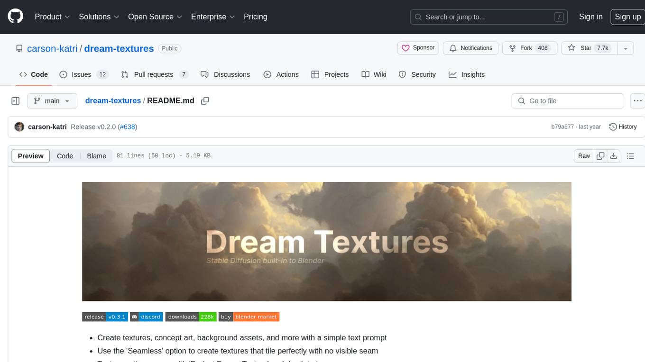Switch to Code view of README
The image size is (645, 362).
point(65,156)
